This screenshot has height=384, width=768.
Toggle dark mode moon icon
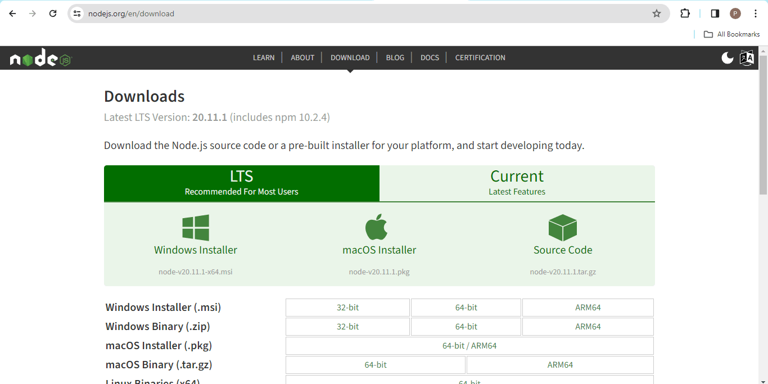coord(728,58)
